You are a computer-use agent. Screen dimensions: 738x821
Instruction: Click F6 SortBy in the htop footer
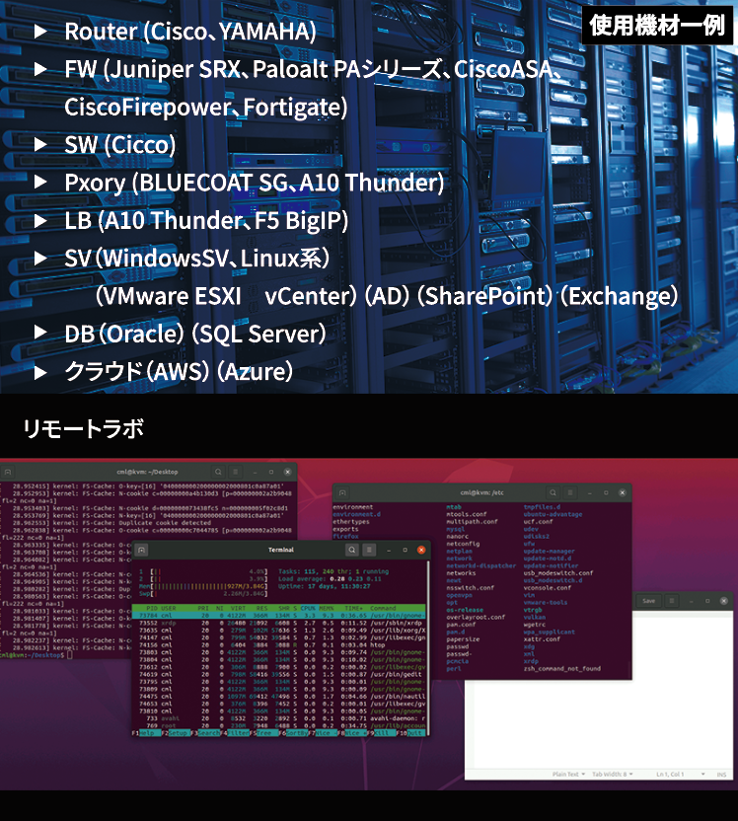[x=295, y=733]
